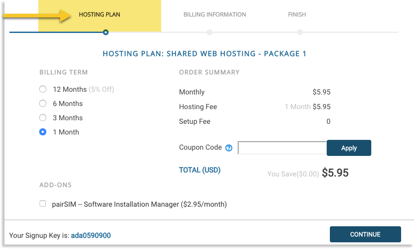Click the Billing Information step dot

pos(209,32)
